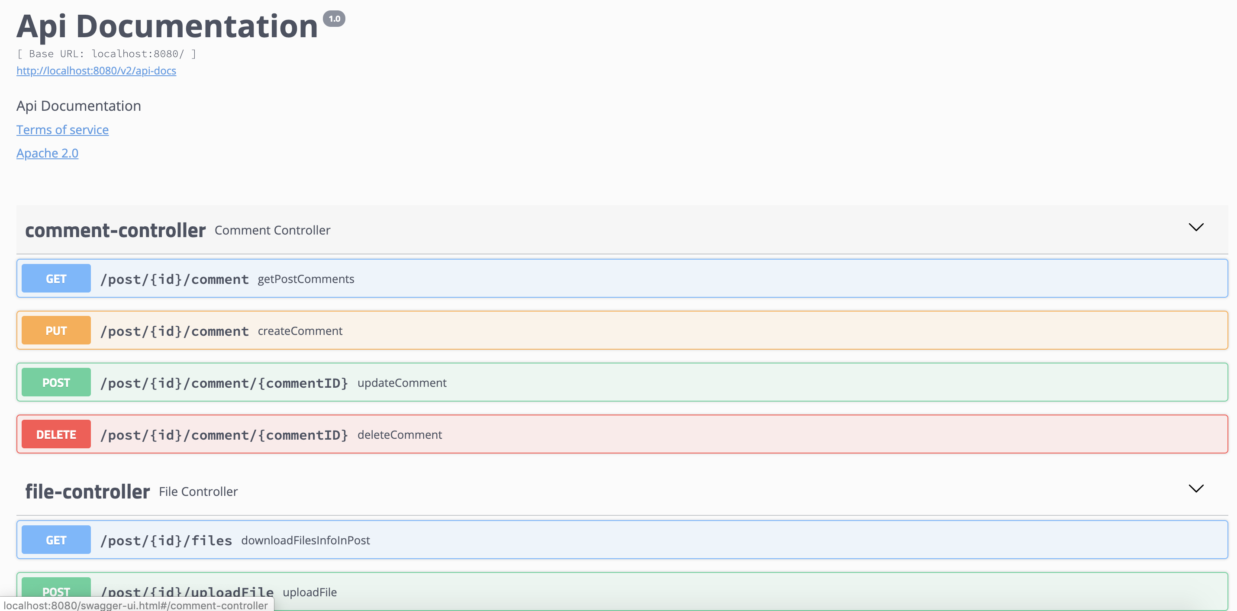Screen dimensions: 1237x611
Task: Click the 1.0 version badge
Action: tap(334, 19)
